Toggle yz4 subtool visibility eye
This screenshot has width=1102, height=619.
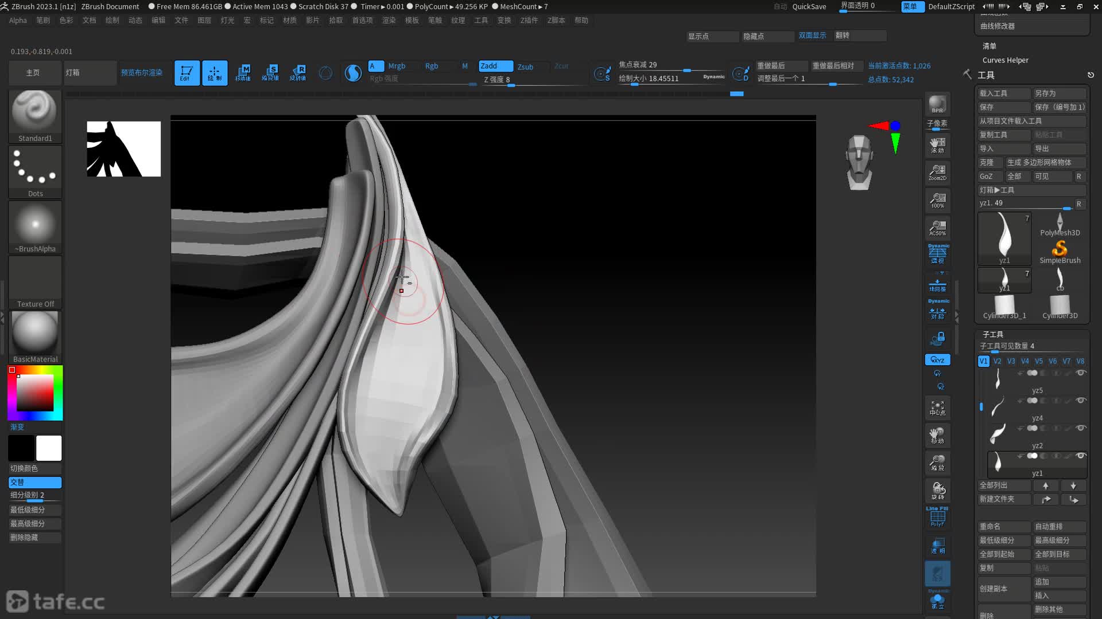click(x=1081, y=401)
